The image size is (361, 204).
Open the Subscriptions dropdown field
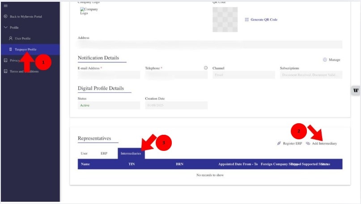(311, 75)
